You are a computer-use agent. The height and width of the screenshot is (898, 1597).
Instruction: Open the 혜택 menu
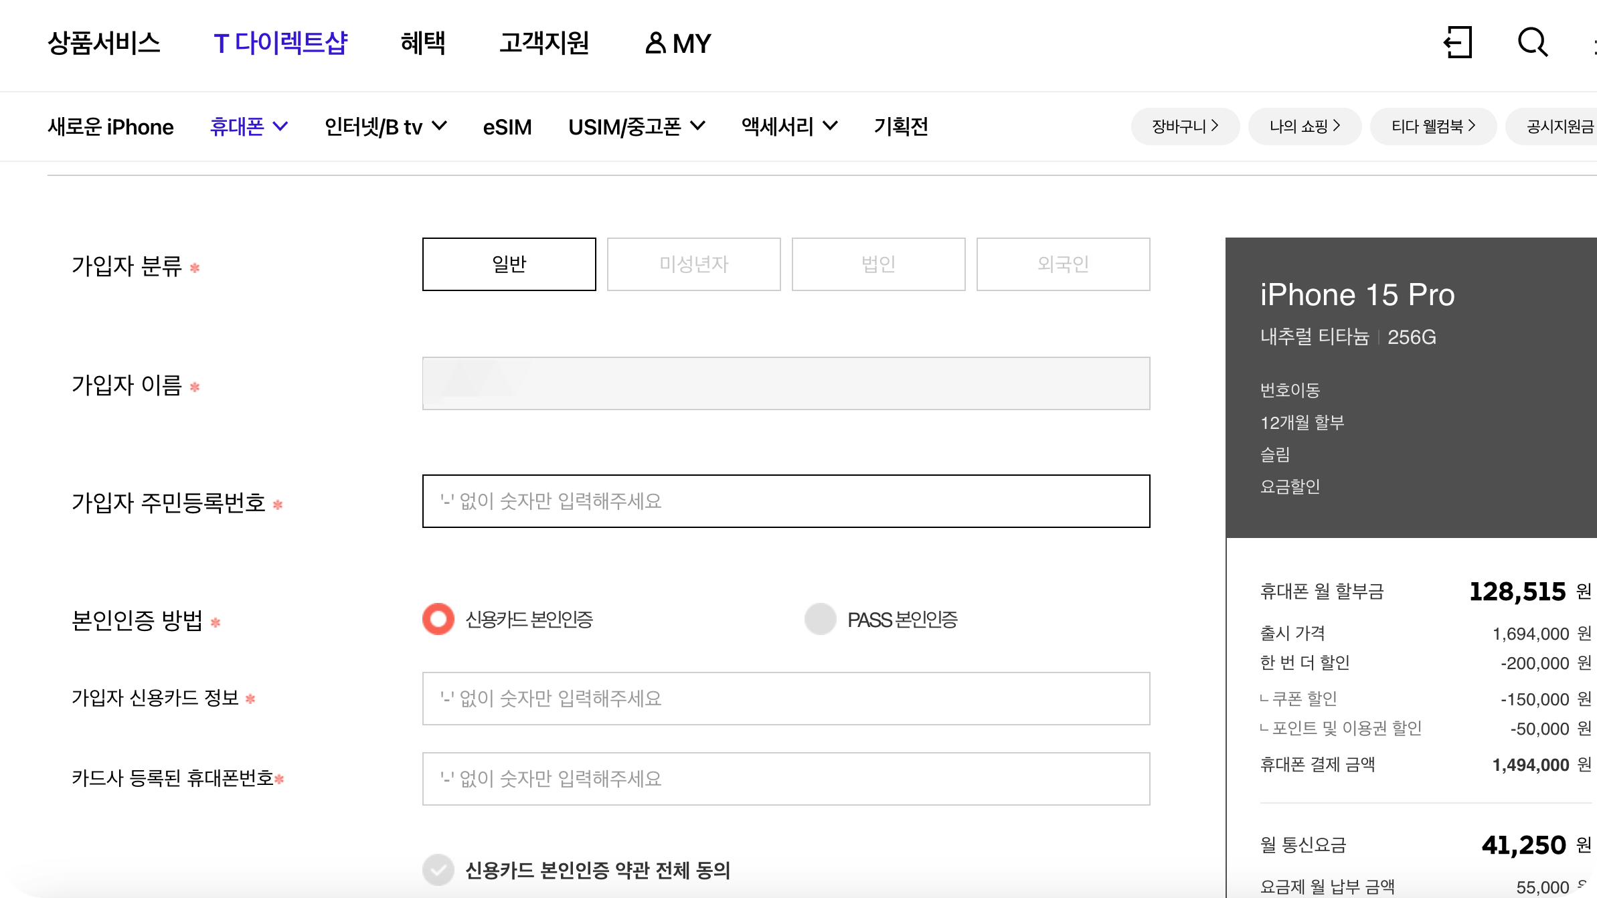tap(423, 43)
